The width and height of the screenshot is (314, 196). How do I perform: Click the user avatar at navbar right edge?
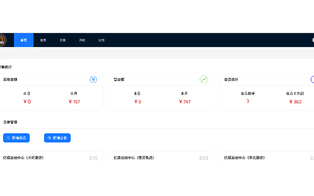[x=313, y=40]
